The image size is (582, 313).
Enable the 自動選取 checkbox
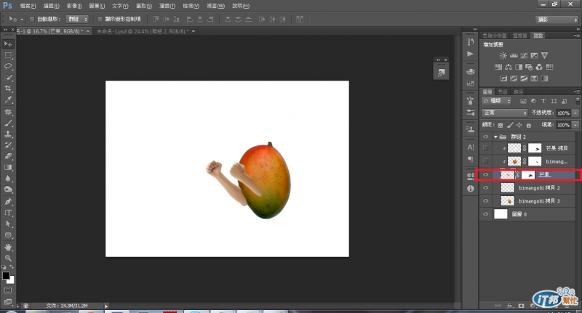tap(32, 19)
